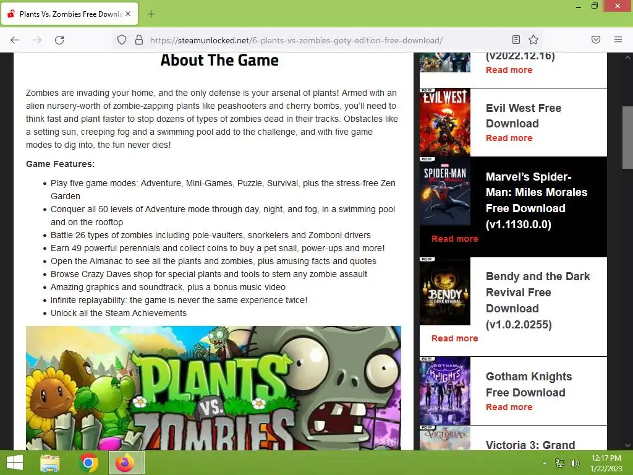Click scrollbar down arrow
This screenshot has height=475, width=633.
627,445
